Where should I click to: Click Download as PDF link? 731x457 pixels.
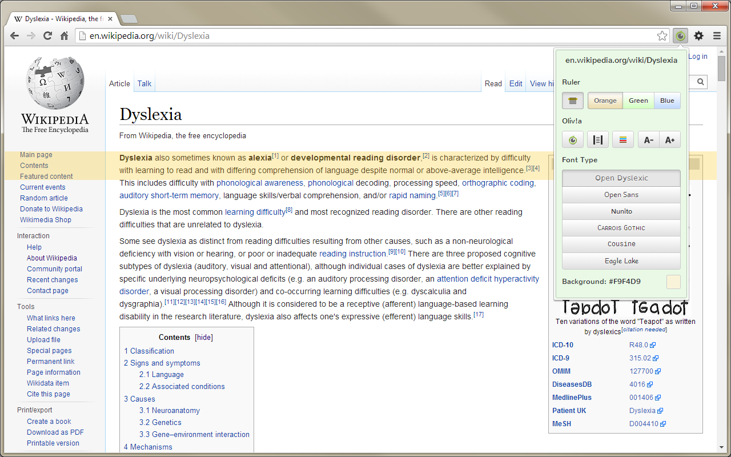click(x=55, y=432)
